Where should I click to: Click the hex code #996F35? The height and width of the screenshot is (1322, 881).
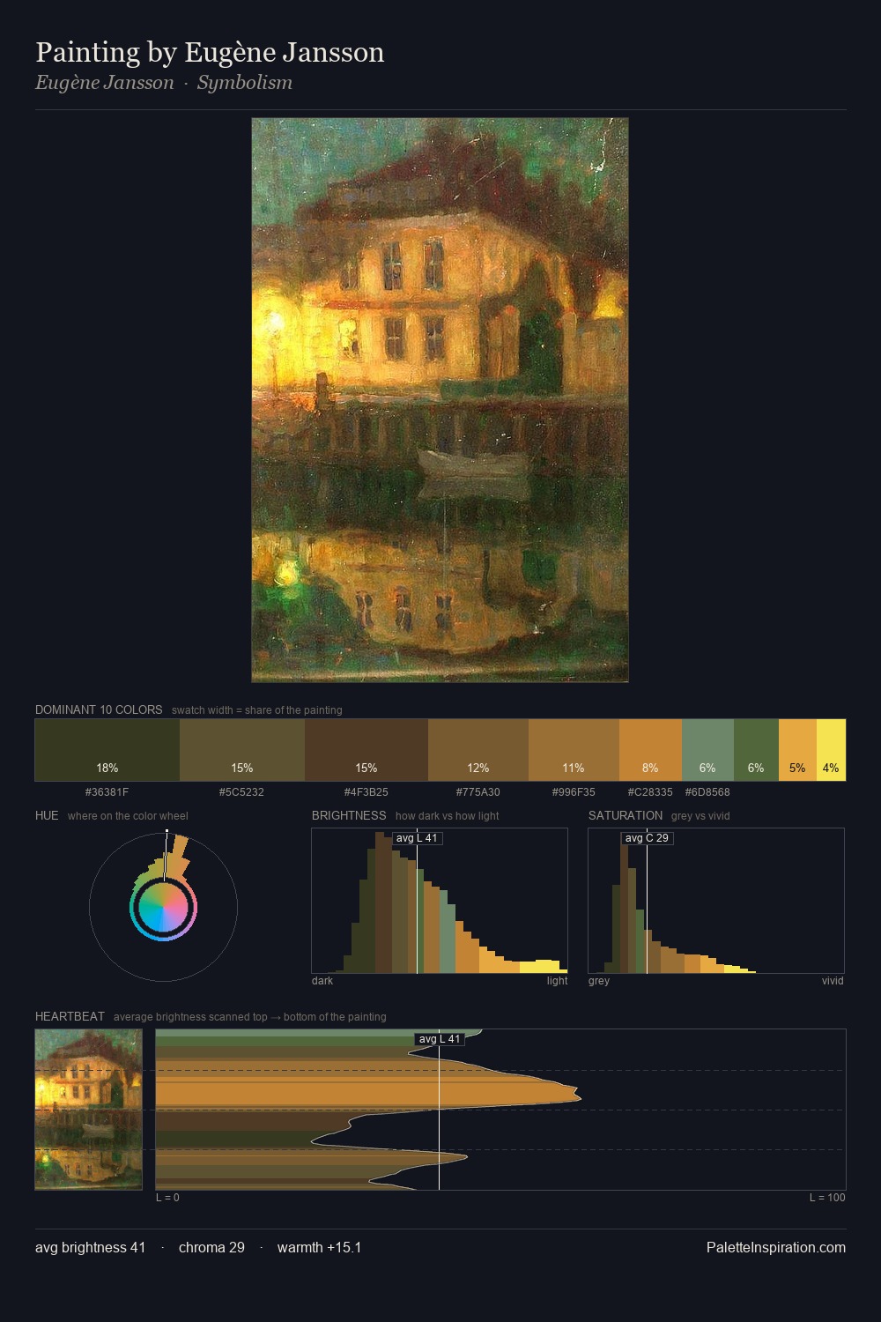(x=574, y=792)
